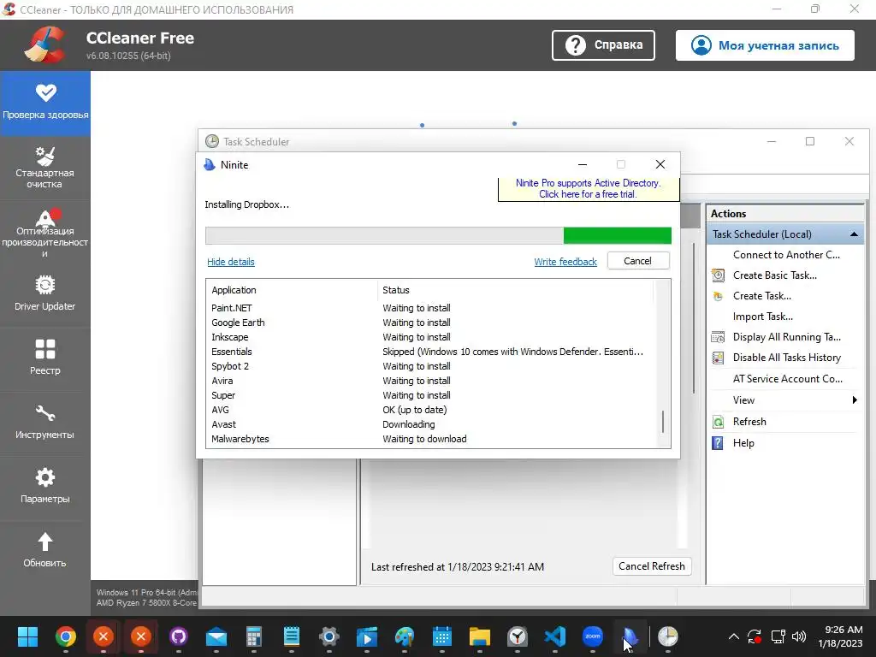Open Windows Settings gear from taskbar

(x=329, y=636)
